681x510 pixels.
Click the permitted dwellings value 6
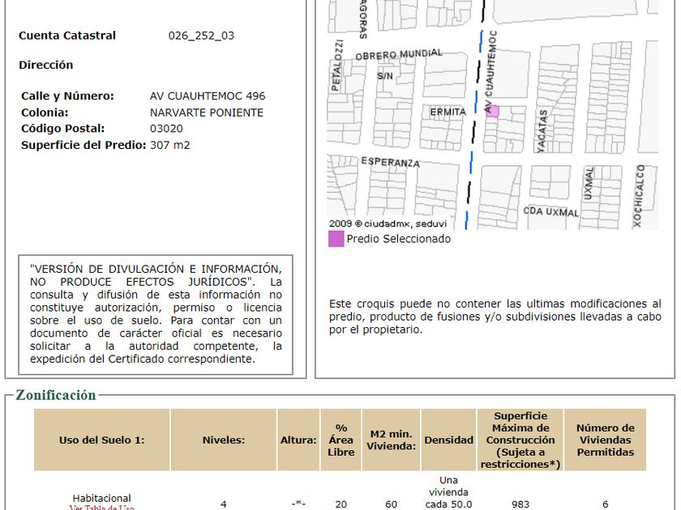click(x=606, y=504)
